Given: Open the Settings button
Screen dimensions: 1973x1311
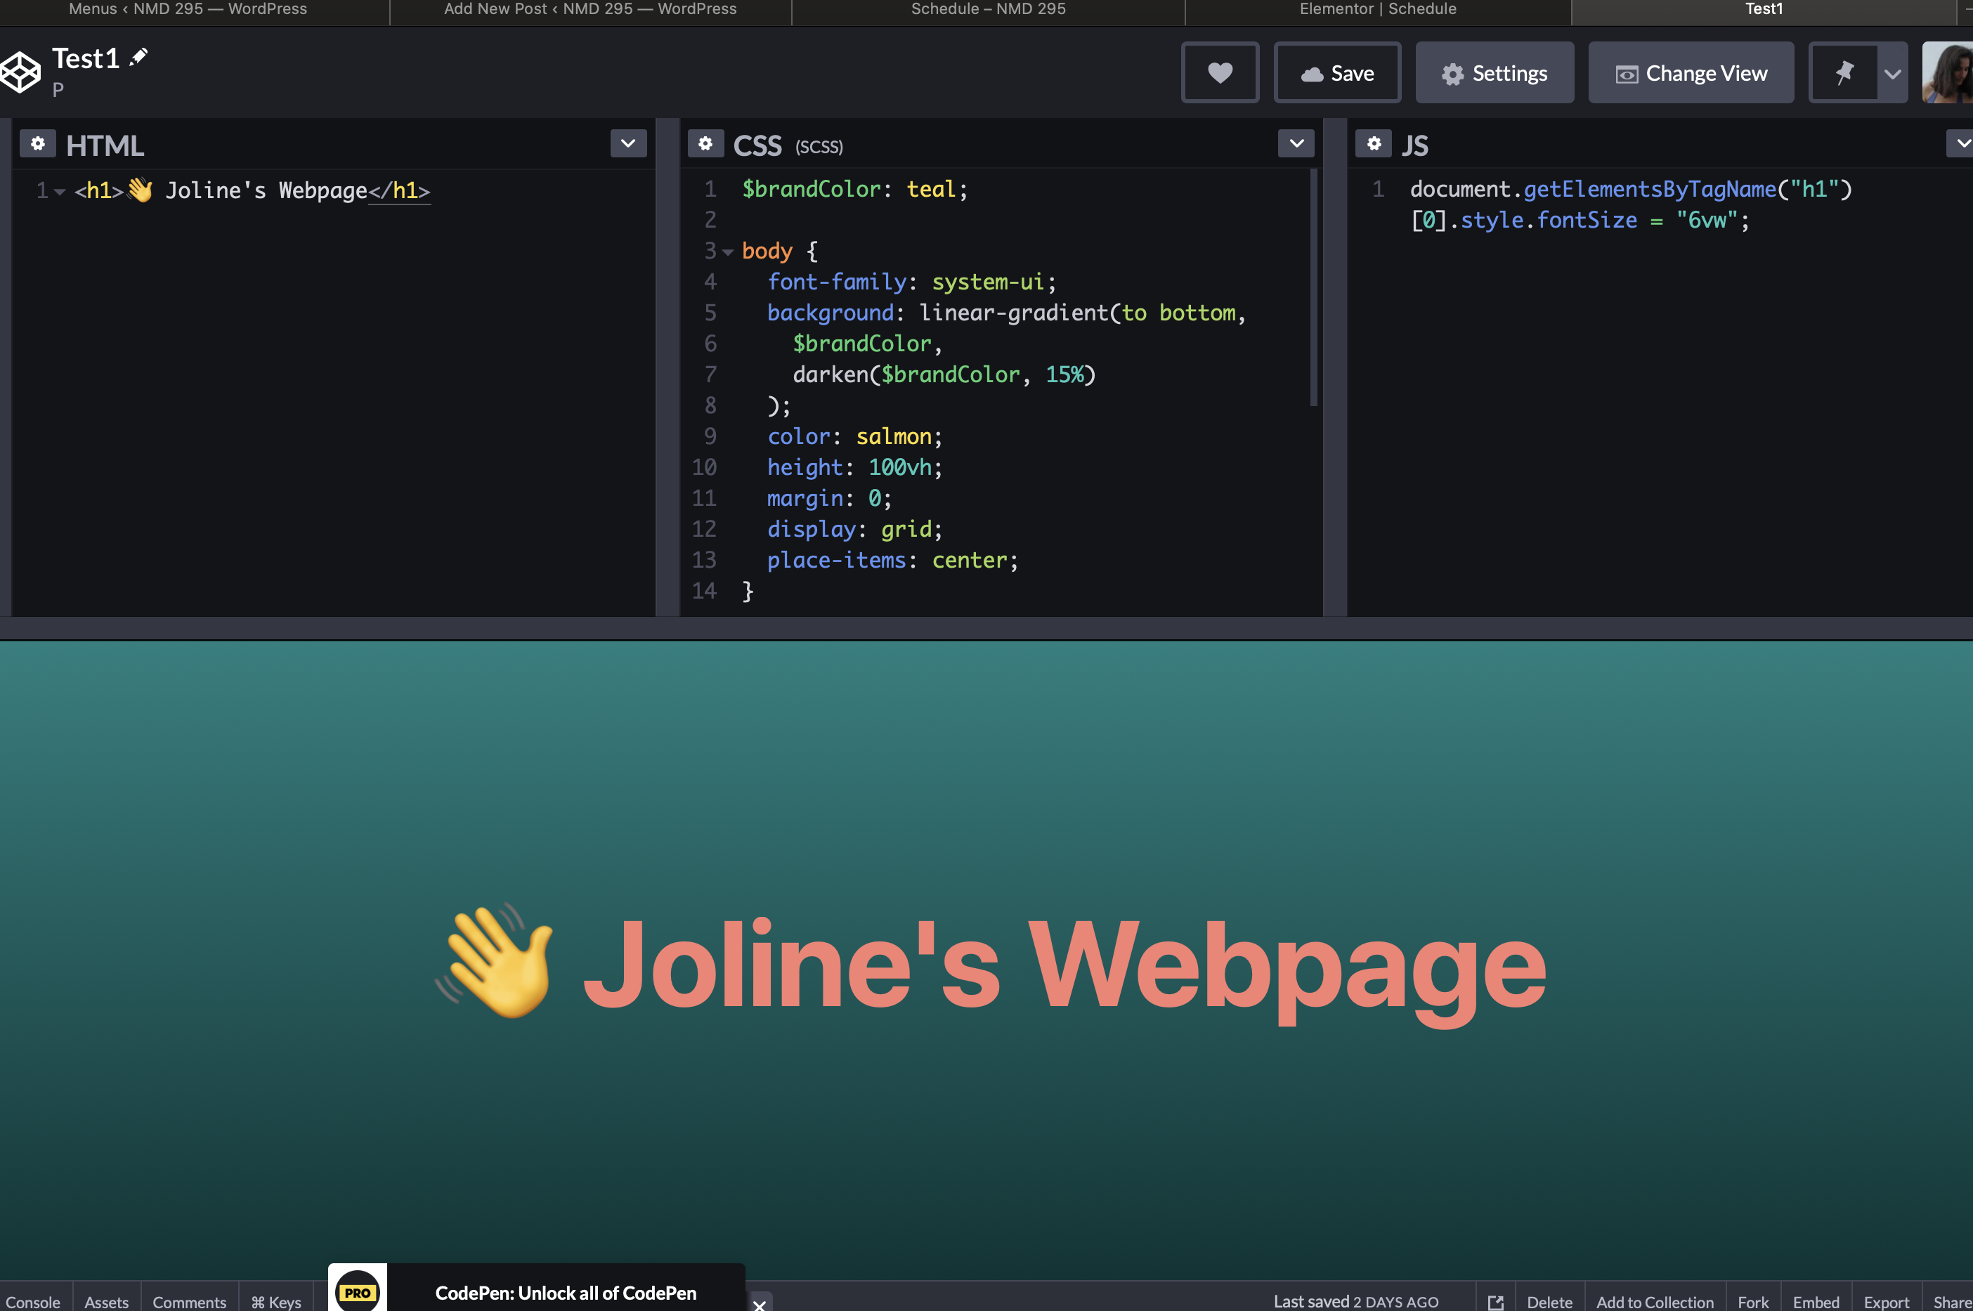Looking at the screenshot, I should click(1494, 73).
